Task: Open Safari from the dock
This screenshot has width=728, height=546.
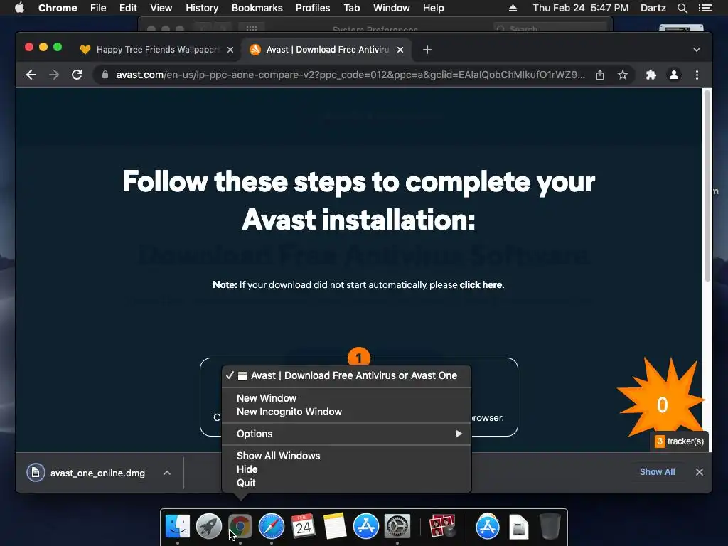Action: tap(272, 527)
